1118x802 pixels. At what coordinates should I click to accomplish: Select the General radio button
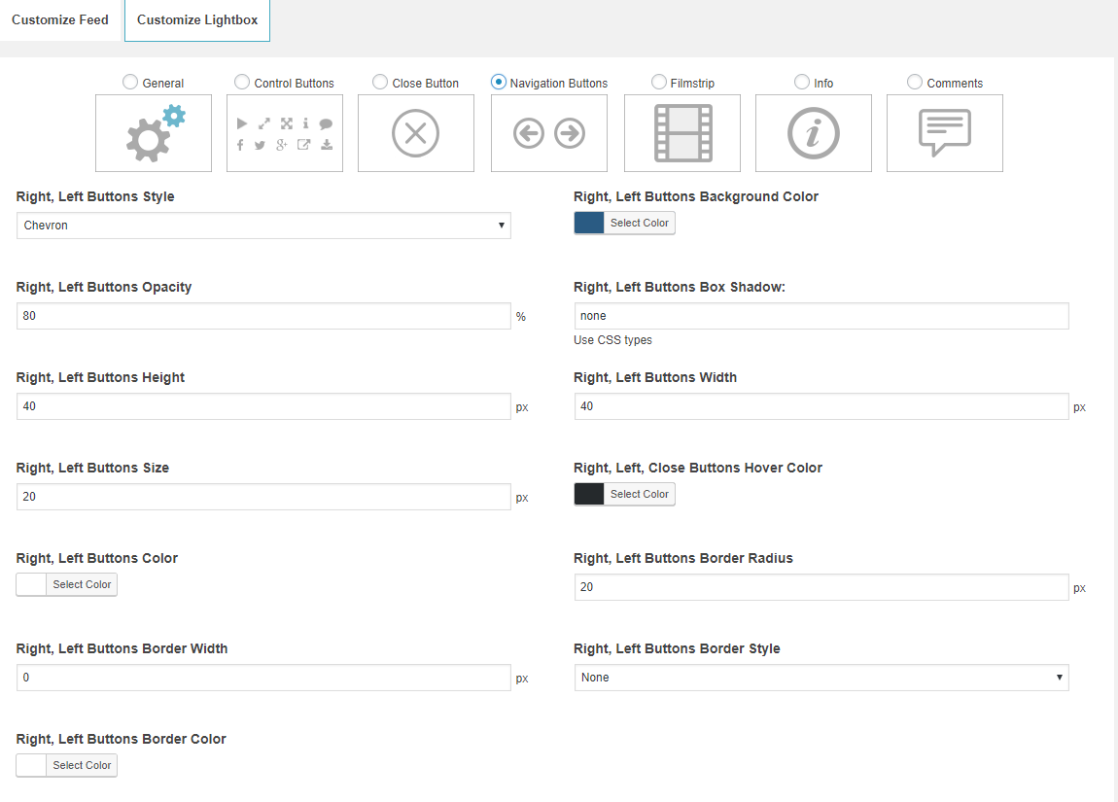click(x=130, y=83)
